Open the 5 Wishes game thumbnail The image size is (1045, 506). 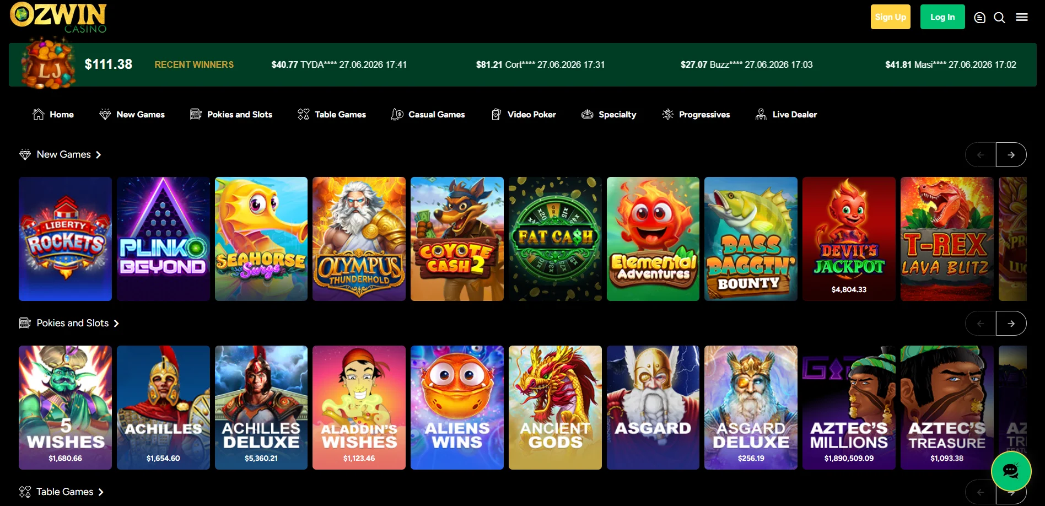click(x=65, y=407)
